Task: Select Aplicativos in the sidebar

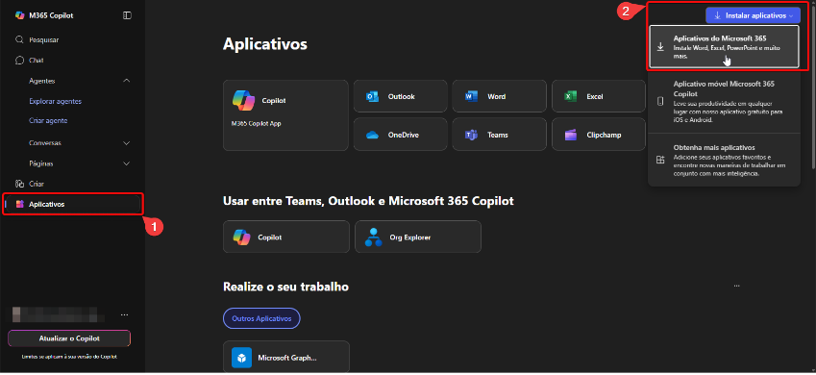Action: pos(72,204)
